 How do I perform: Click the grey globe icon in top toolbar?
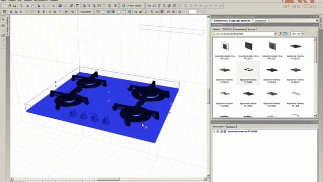point(65,6)
